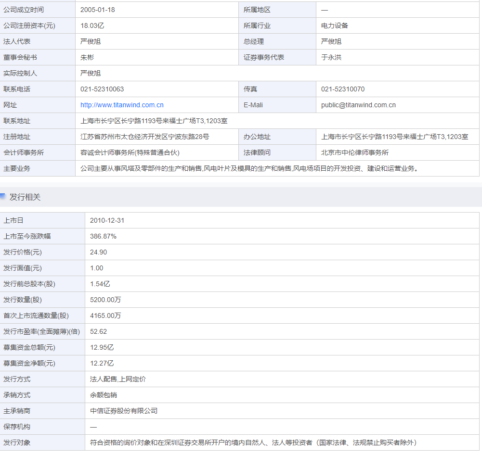Click the 所属地区 label cell
The width and height of the screenshot is (482, 455).
click(x=277, y=10)
